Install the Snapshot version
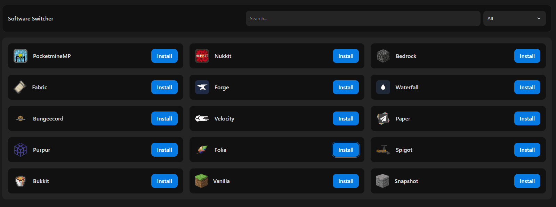 coord(527,181)
